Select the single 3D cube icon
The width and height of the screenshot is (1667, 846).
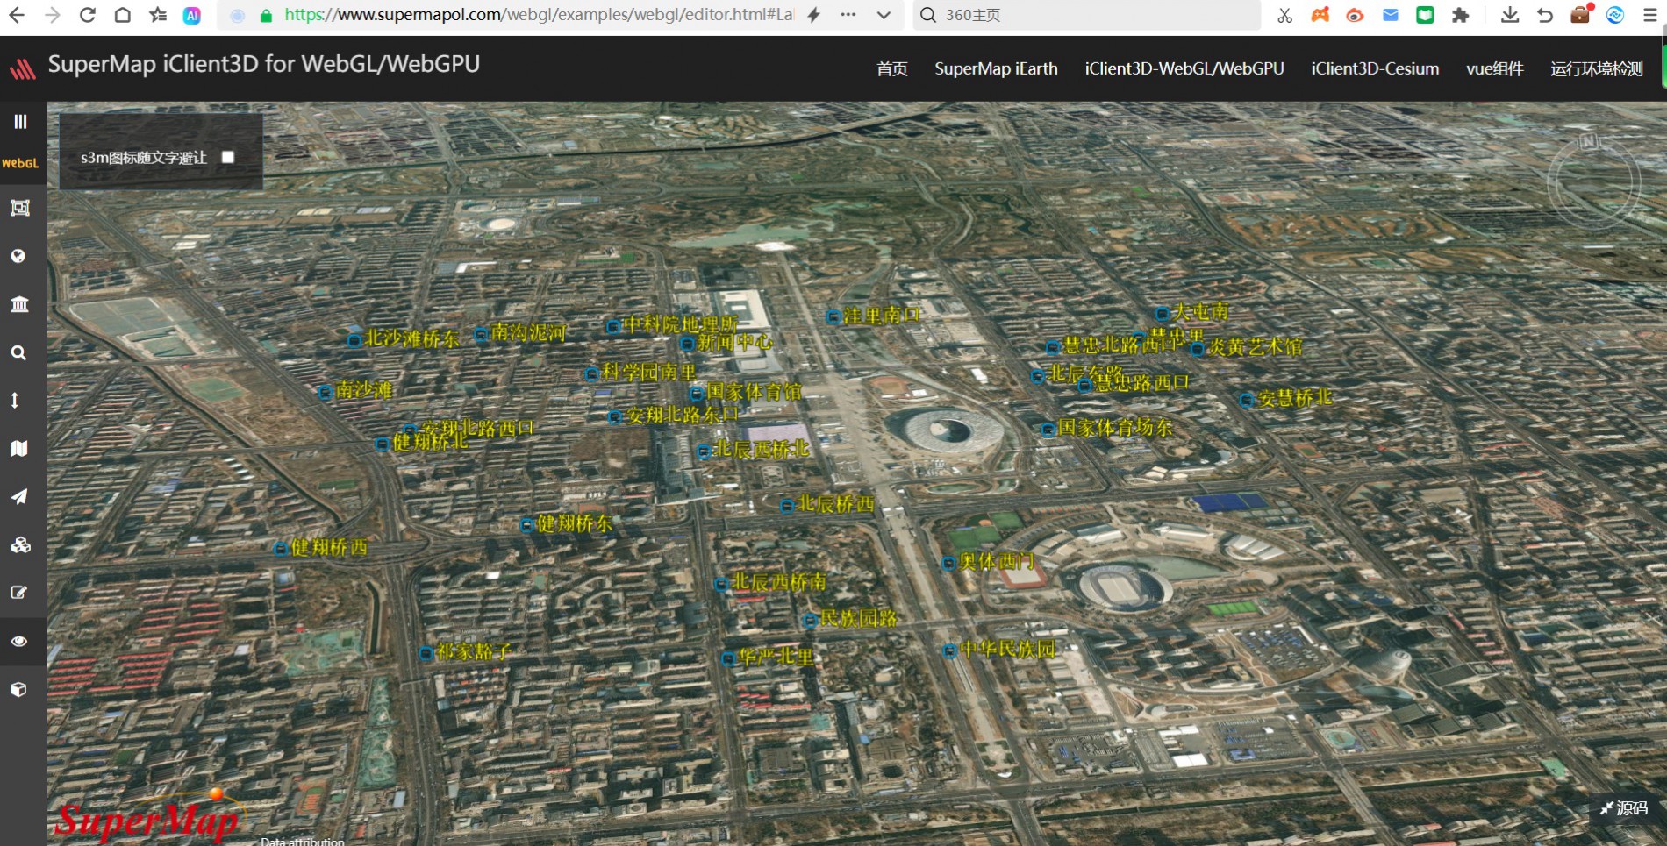(x=19, y=689)
